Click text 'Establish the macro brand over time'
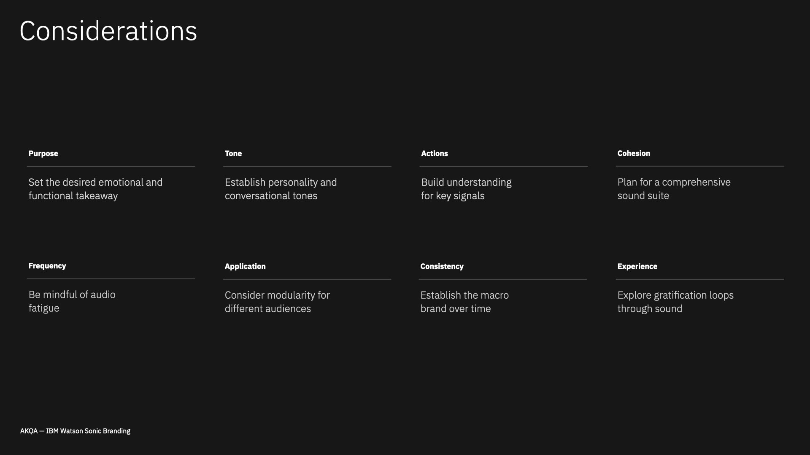The image size is (810, 455). click(x=464, y=302)
